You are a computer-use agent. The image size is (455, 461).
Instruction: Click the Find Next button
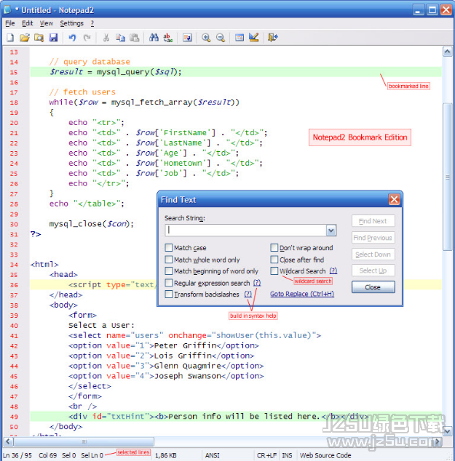tap(373, 221)
